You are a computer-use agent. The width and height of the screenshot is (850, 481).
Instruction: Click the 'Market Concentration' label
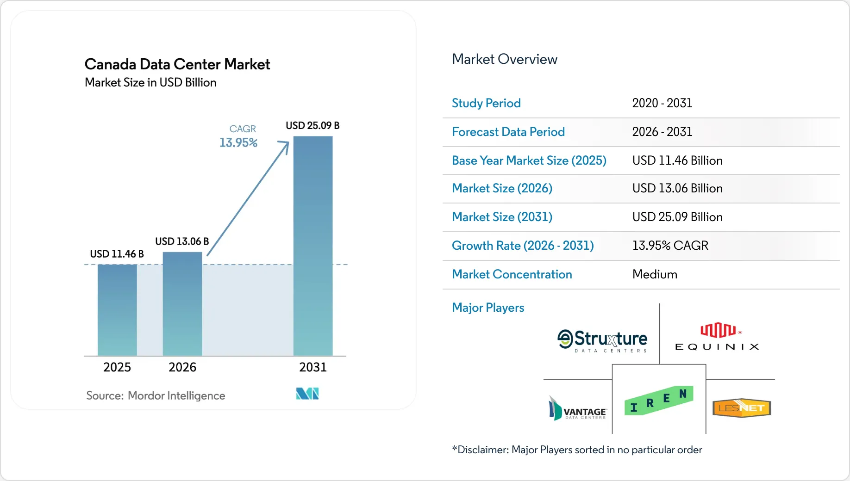pos(512,274)
